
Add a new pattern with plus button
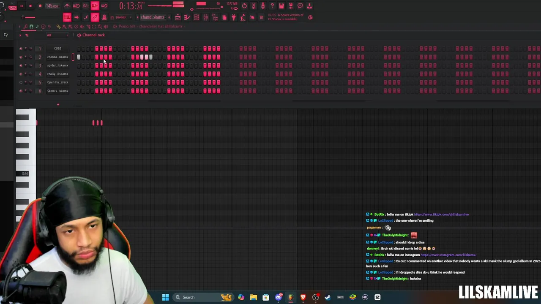pos(168,17)
